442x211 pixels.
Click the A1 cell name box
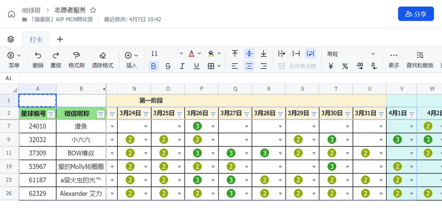[9, 78]
